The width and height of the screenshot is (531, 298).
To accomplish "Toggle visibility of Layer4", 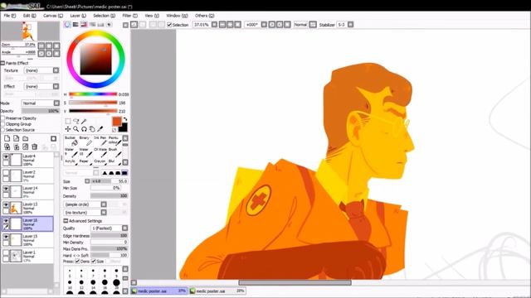I will (6, 156).
